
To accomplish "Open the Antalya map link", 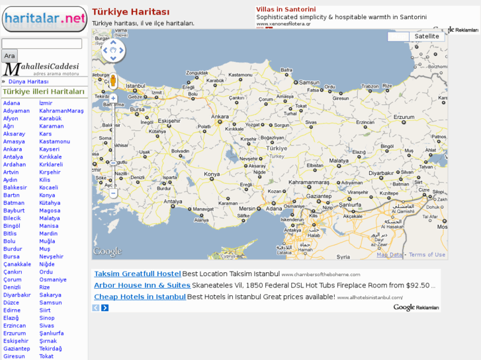I will click(13, 157).
